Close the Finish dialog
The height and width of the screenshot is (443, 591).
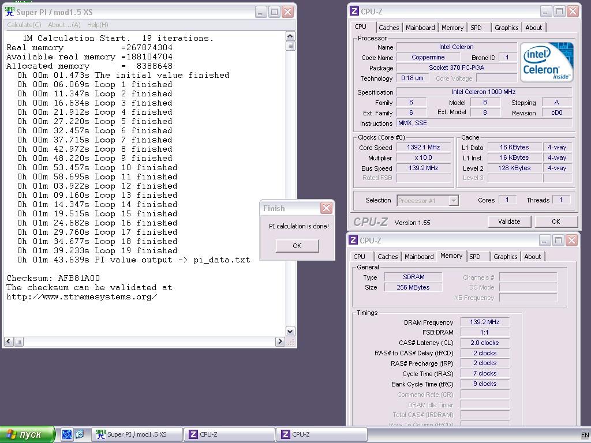326,208
